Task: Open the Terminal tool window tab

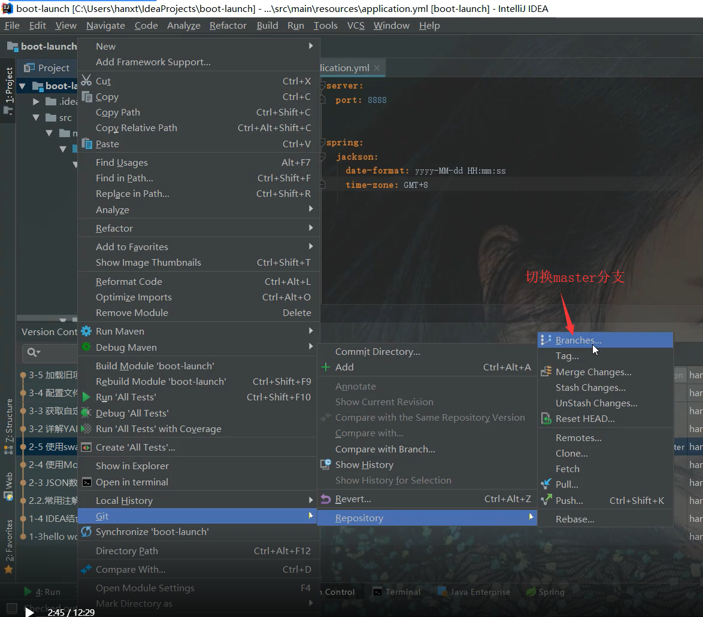Action: (x=396, y=592)
